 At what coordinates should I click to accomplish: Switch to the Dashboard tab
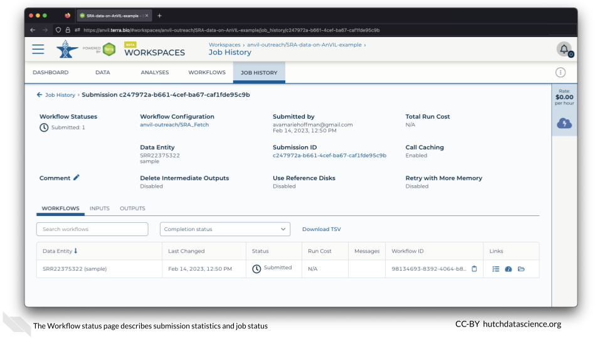pos(51,72)
